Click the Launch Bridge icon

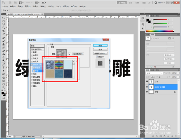point(10,3)
